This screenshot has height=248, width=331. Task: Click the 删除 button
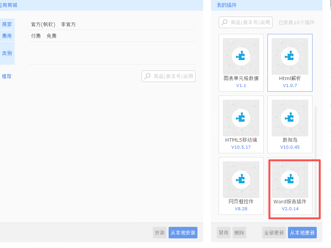239,233
